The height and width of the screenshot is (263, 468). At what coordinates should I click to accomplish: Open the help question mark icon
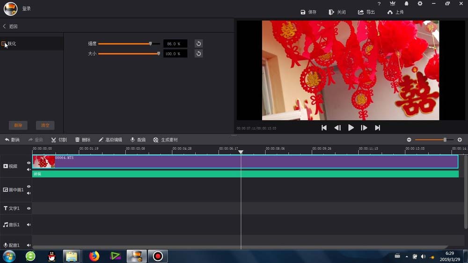click(x=379, y=4)
